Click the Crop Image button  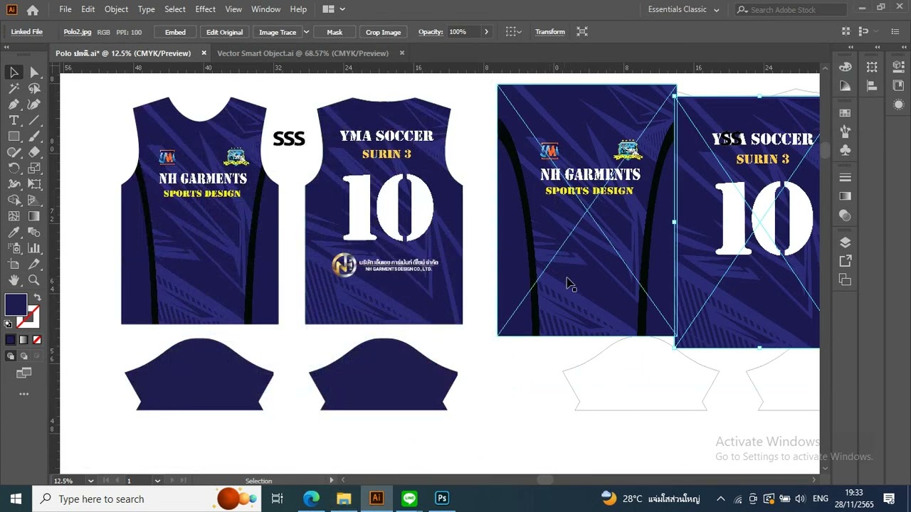(x=383, y=32)
